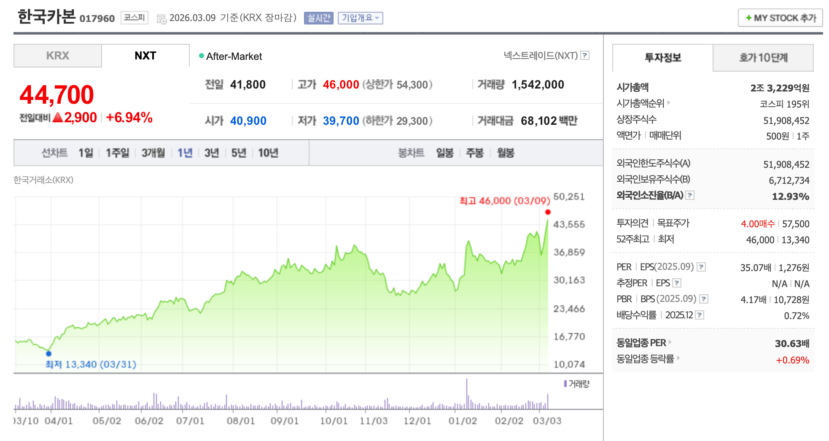The width and height of the screenshot is (829, 441).
Task: Click the dividend yield 0.72%
Action: tap(797, 316)
